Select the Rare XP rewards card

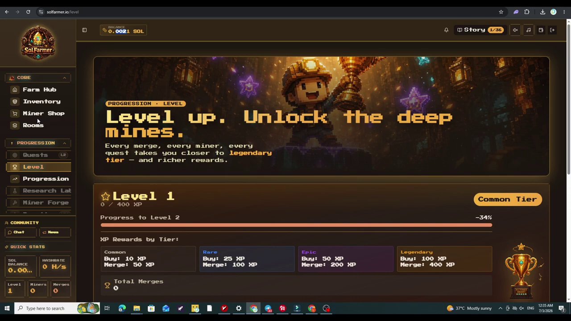(x=247, y=259)
